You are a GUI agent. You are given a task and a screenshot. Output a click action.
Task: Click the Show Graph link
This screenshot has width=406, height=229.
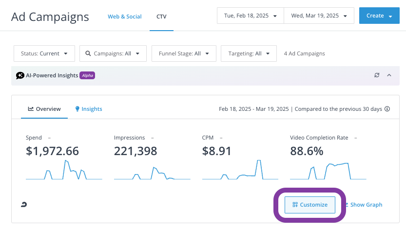click(366, 205)
